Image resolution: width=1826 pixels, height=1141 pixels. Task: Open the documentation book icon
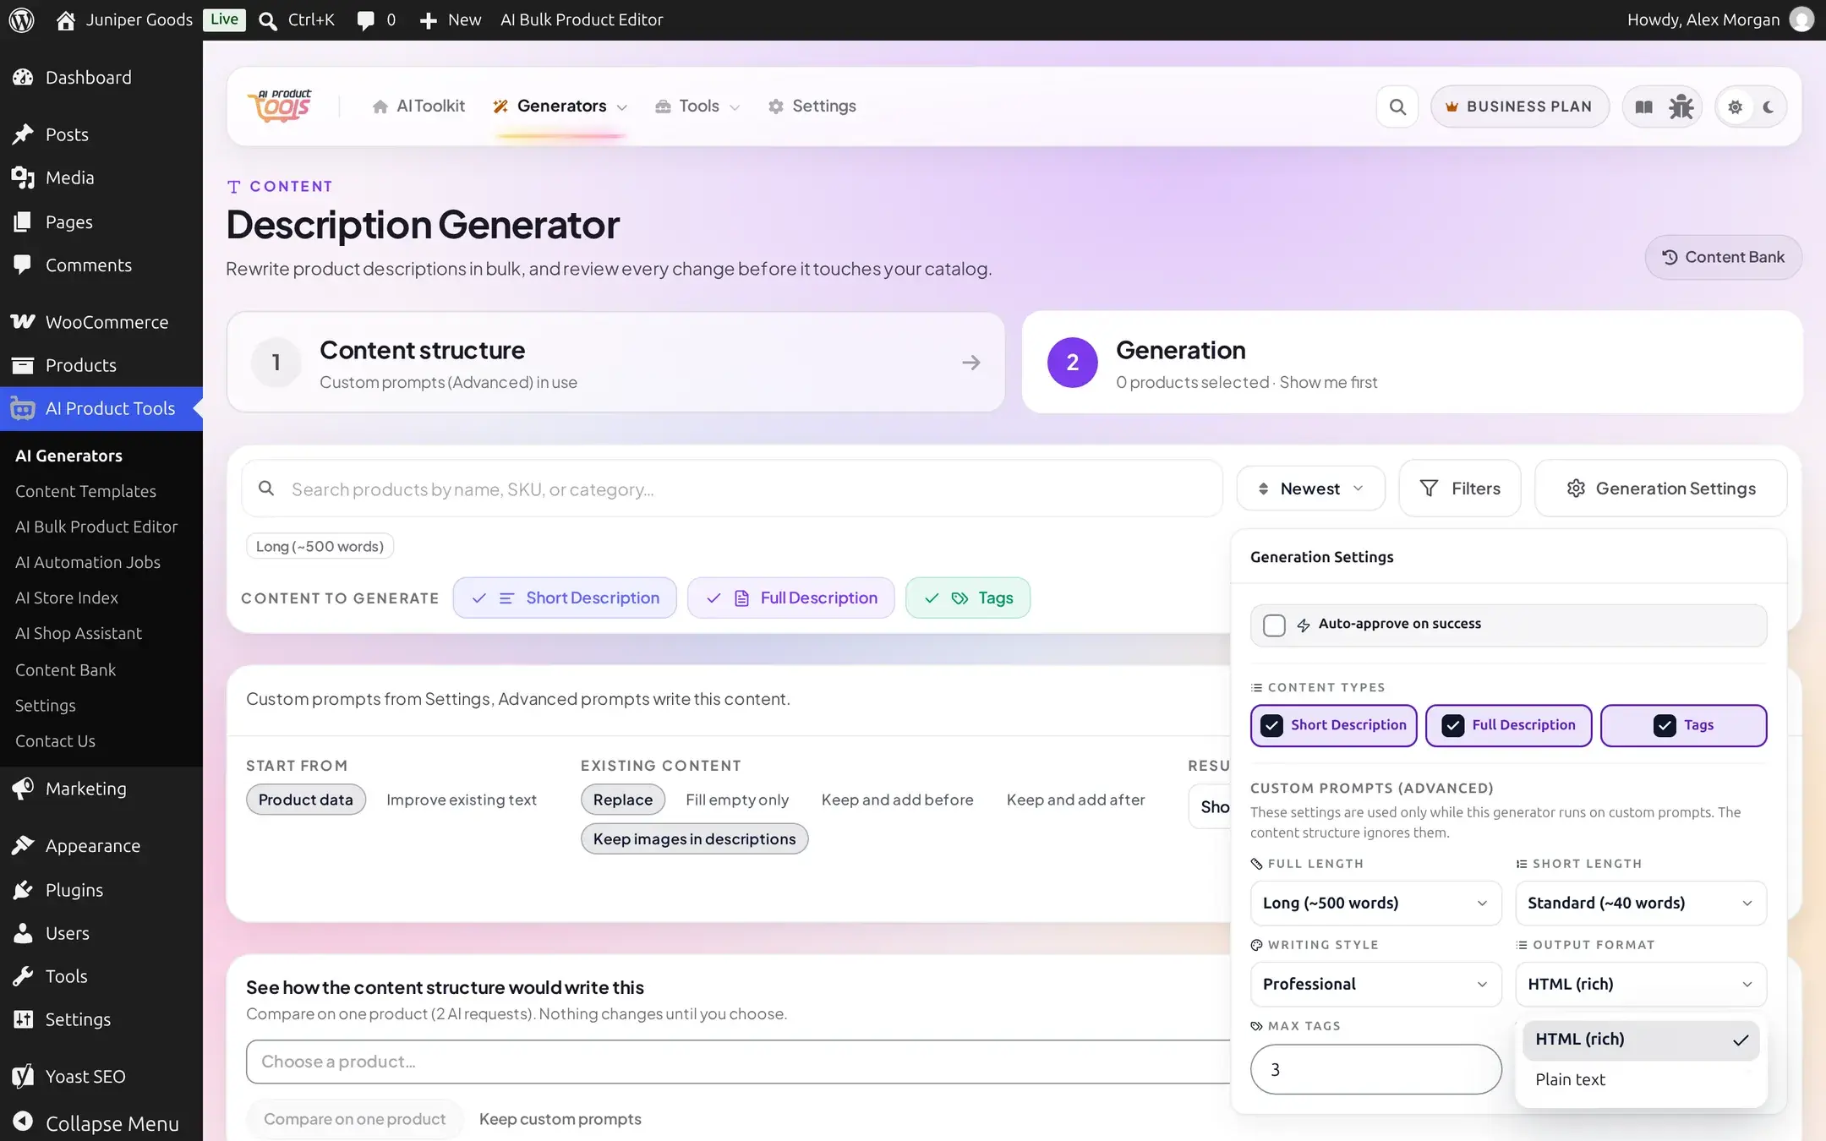coord(1643,106)
